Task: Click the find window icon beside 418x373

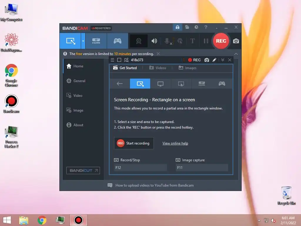Action: click(x=126, y=60)
